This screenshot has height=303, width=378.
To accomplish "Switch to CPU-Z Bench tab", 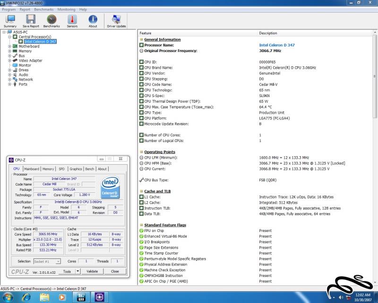I will coord(90,169).
